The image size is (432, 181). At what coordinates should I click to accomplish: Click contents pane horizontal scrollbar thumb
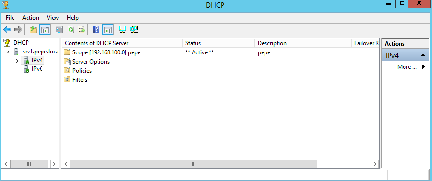pyautogui.click(x=194, y=164)
